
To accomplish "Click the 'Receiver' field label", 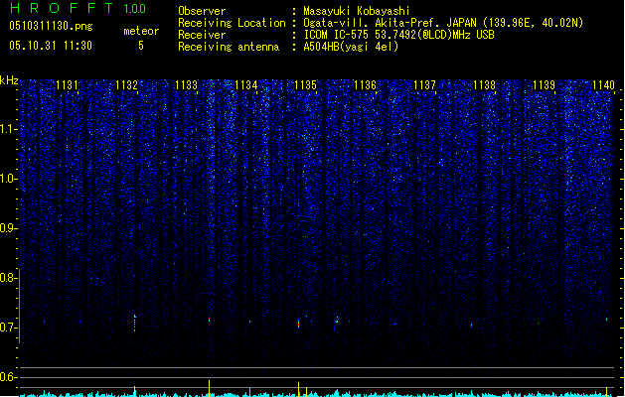I will click(x=202, y=35).
